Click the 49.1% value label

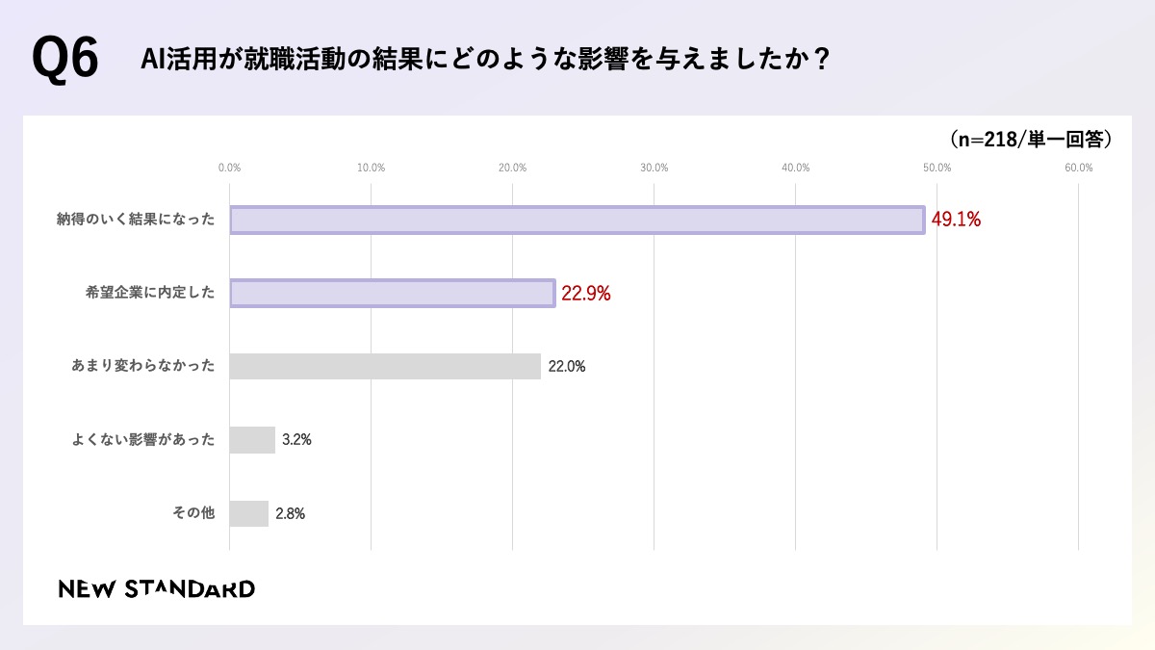[956, 220]
